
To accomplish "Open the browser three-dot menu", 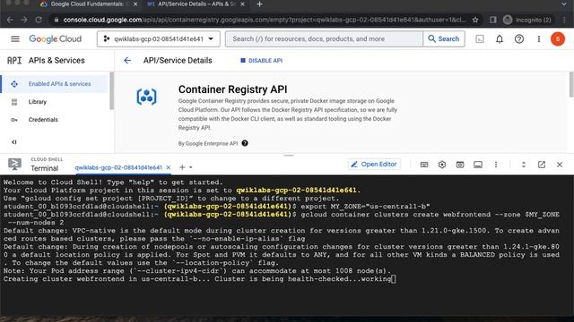I will coord(564,20).
